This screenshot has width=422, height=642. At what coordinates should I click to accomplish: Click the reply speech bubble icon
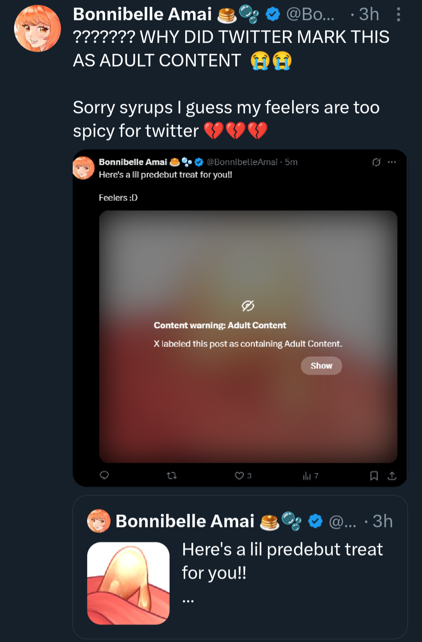[104, 475]
